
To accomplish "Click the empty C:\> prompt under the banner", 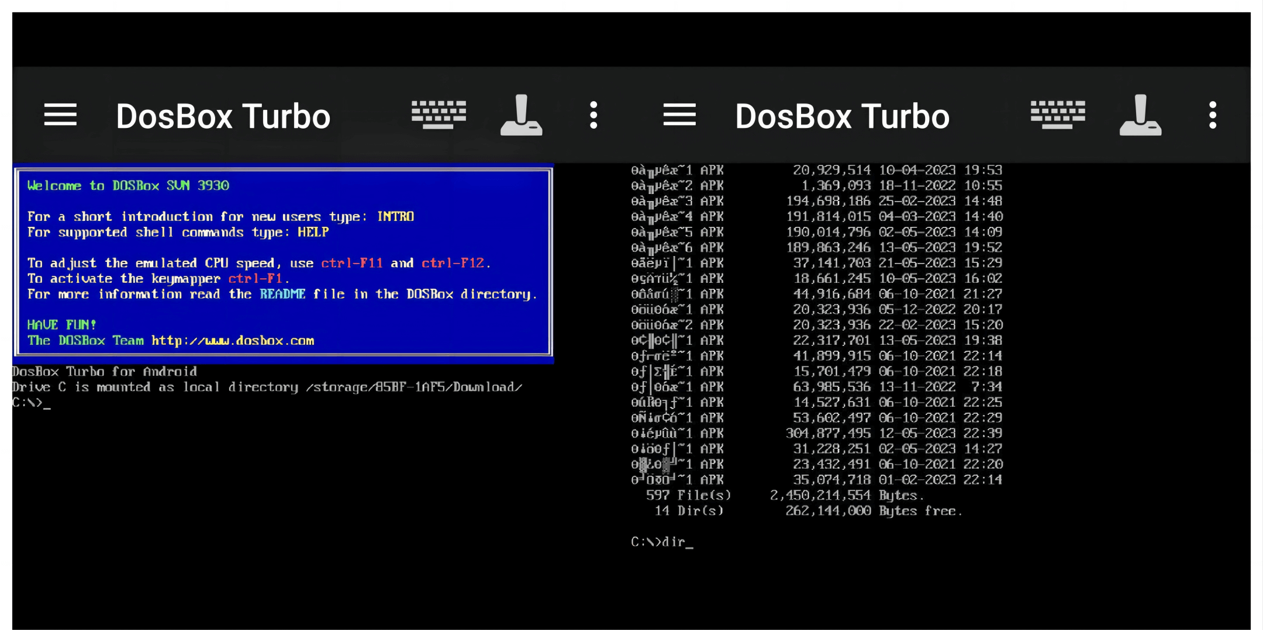I will 31,403.
